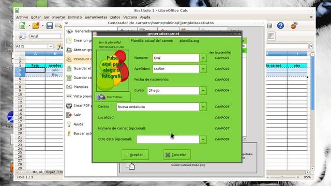Click the data sources cylinder icon

(x=269, y=26)
